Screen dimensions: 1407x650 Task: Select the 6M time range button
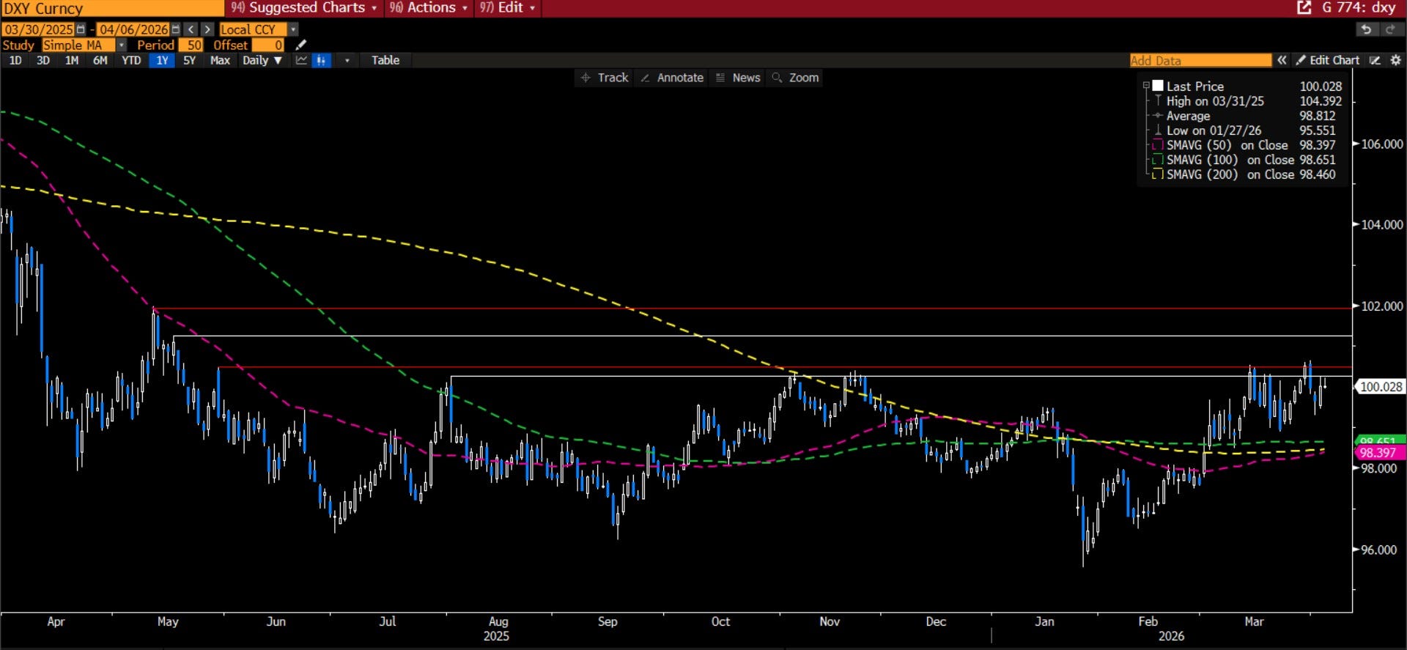[x=100, y=60]
